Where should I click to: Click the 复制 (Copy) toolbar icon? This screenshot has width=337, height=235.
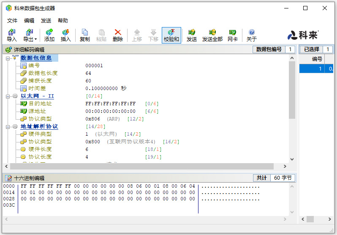tap(85, 36)
